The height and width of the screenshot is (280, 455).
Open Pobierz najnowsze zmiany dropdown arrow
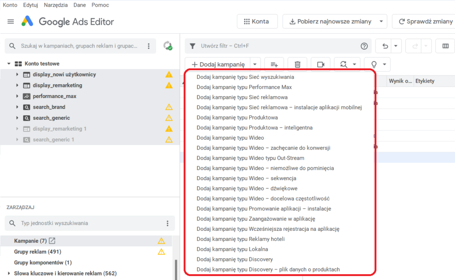381,21
